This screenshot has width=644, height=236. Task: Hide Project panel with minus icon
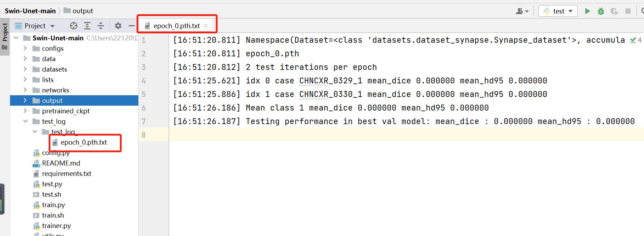point(131,26)
